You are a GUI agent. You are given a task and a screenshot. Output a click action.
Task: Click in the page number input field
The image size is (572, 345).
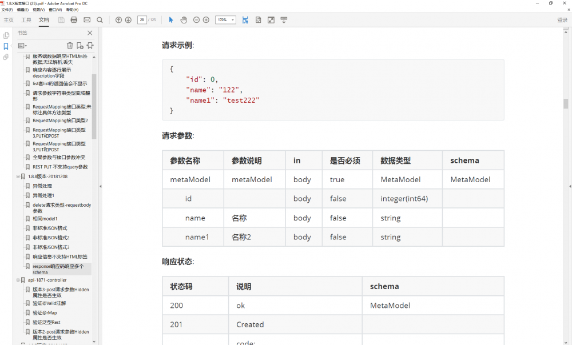click(x=142, y=19)
